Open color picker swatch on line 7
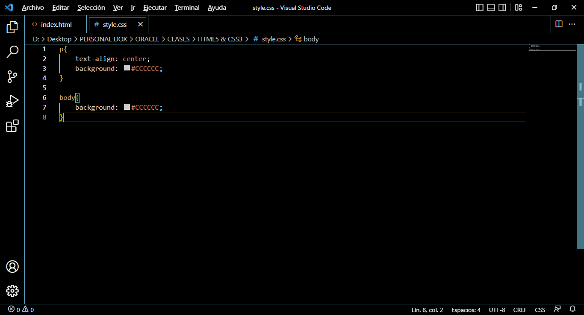 click(127, 107)
